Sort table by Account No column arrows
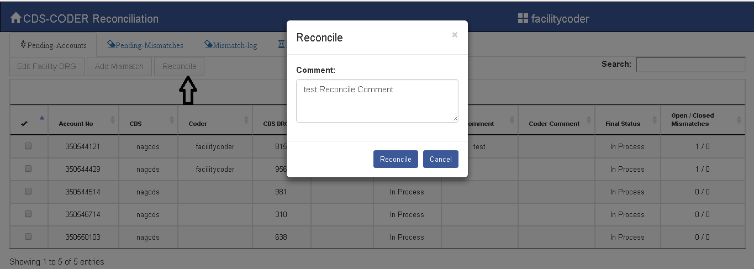 (x=113, y=120)
